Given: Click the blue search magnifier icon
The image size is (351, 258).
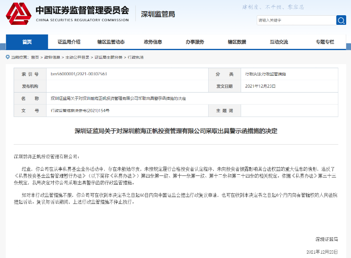Looking at the screenshot, I should pos(340,20).
